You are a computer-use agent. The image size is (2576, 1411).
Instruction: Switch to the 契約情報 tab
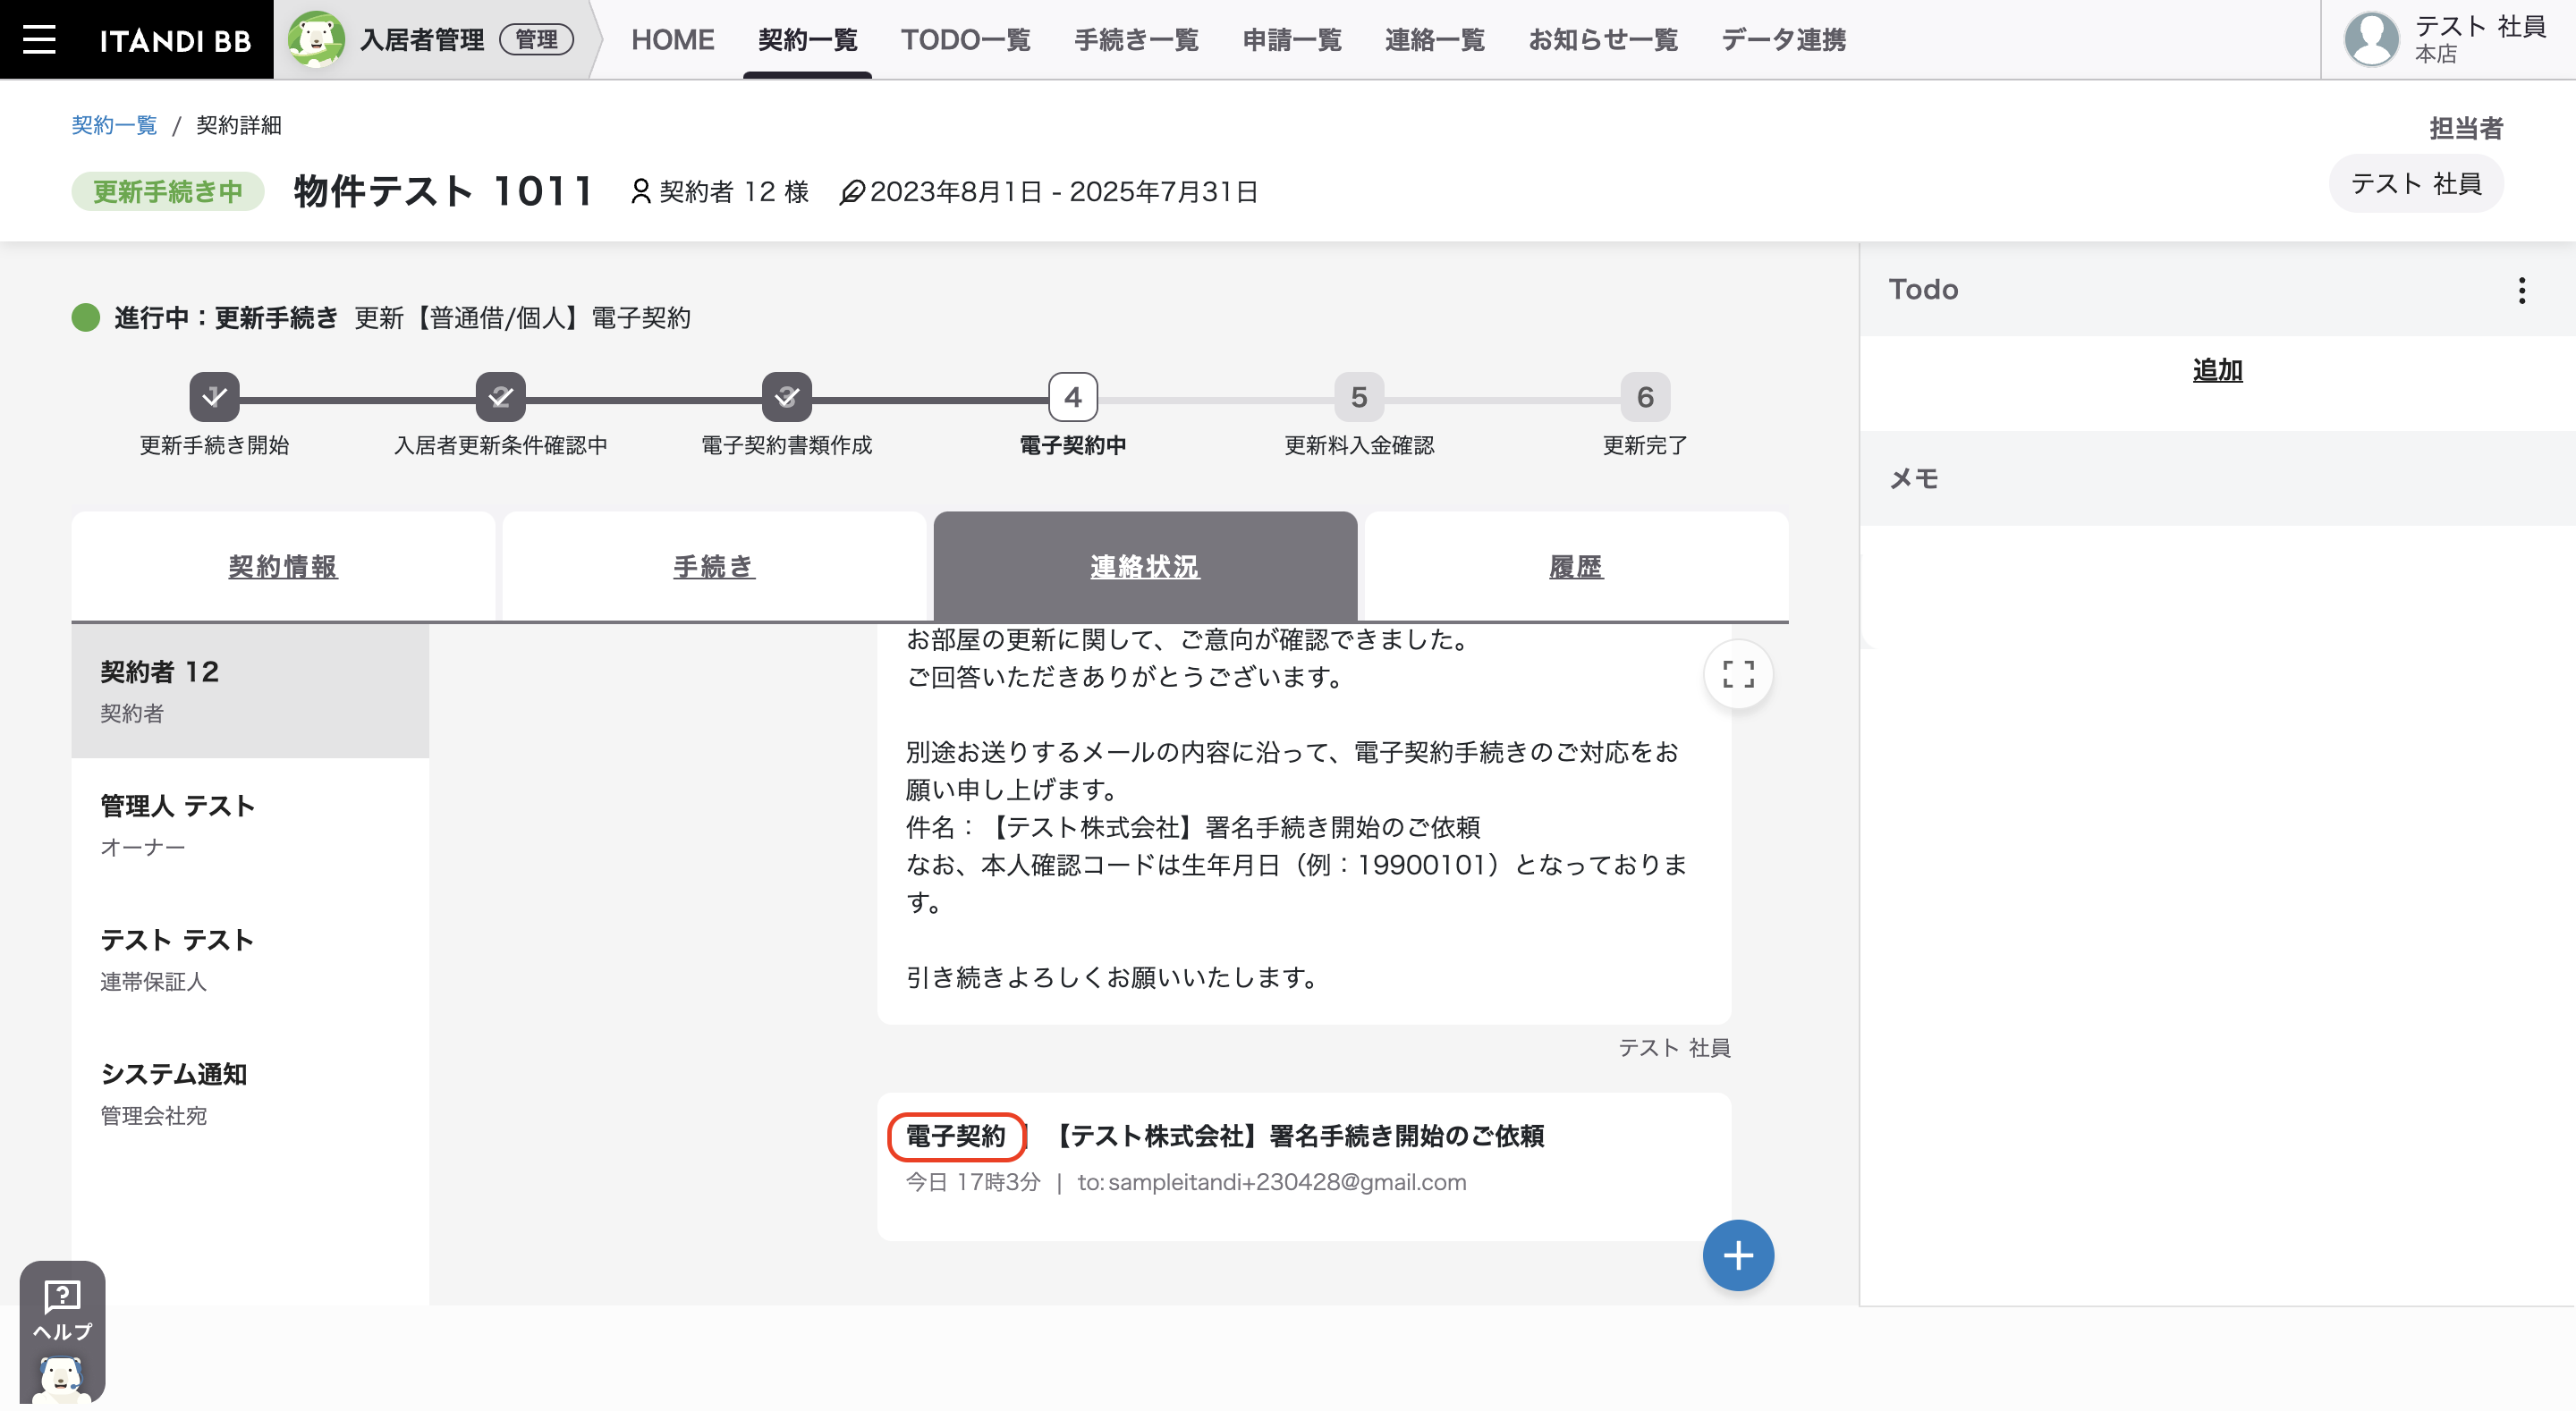pyautogui.click(x=283, y=566)
